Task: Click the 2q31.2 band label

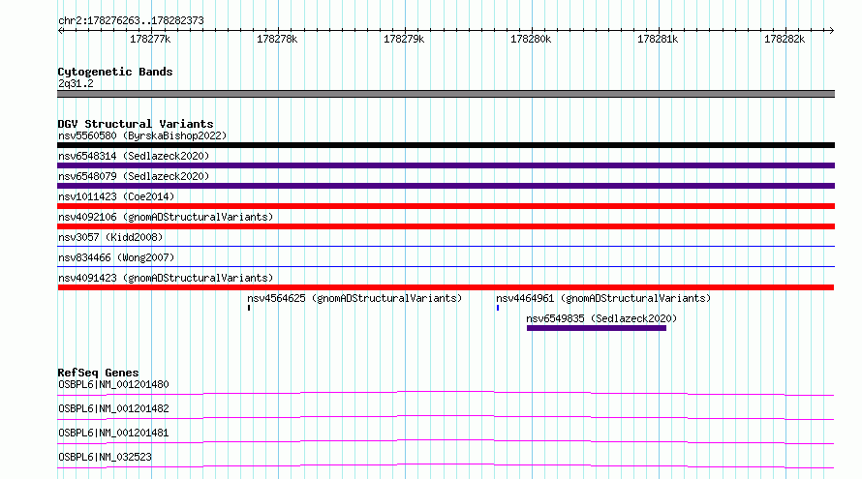Action: pyautogui.click(x=76, y=83)
